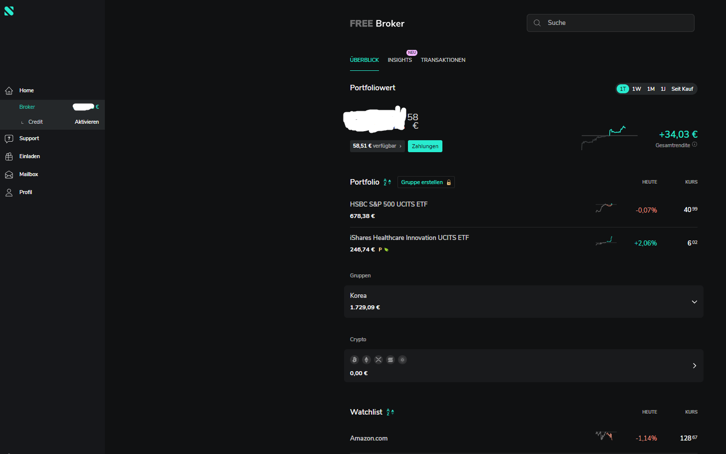Click the Watchlist A-Z sort icon
Screen dimensions: 726x454
(x=390, y=412)
